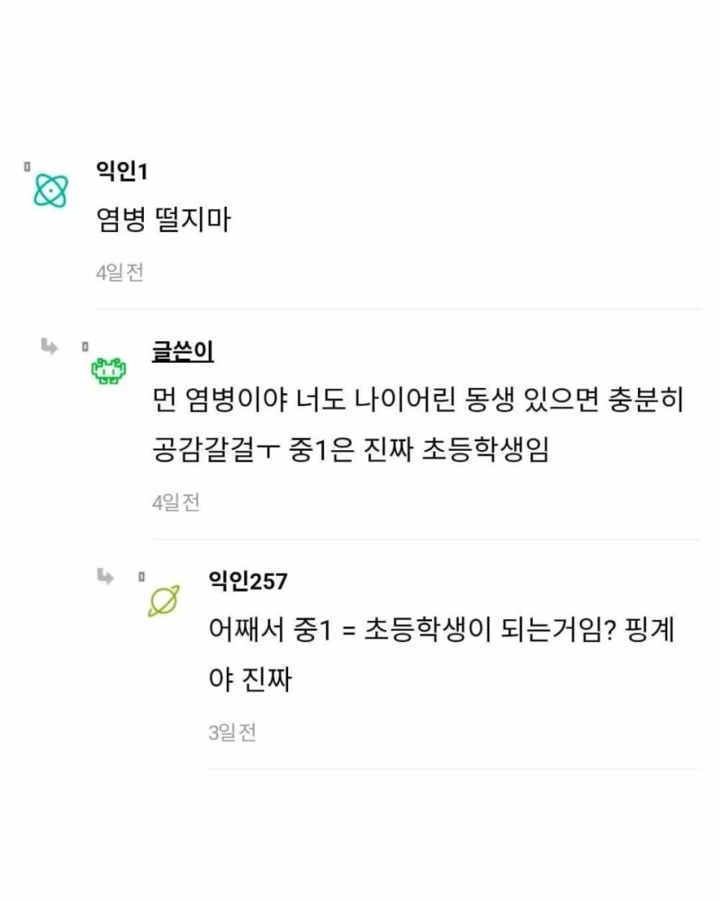Click 글쓴이's green pixel invader avatar
The image size is (720, 900).
pyautogui.click(x=109, y=371)
